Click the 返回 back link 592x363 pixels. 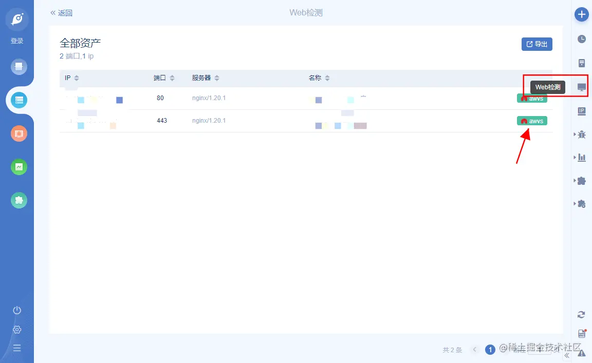click(61, 13)
